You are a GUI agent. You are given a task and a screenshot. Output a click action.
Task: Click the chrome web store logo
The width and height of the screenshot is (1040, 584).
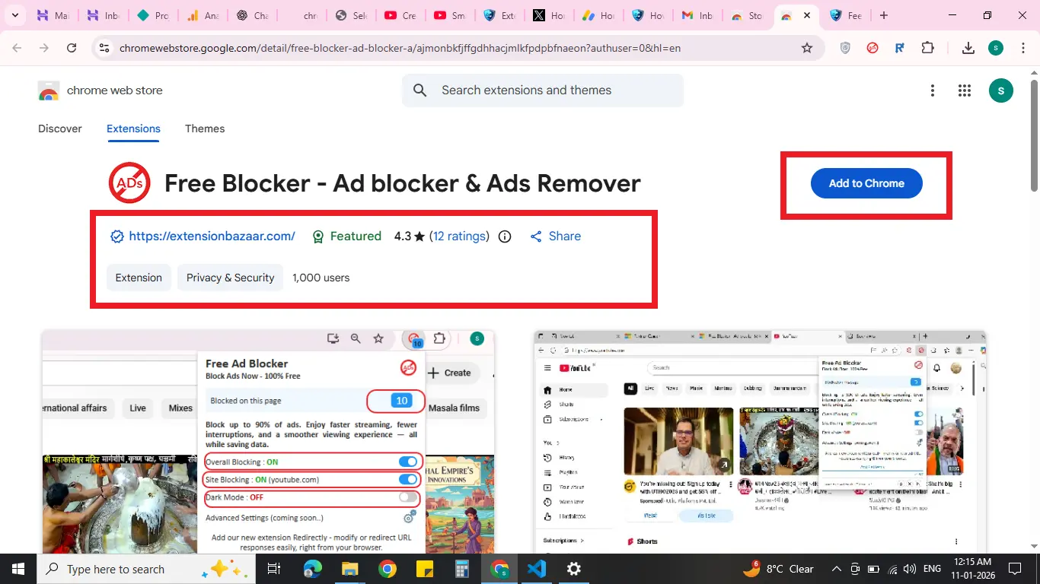click(48, 90)
